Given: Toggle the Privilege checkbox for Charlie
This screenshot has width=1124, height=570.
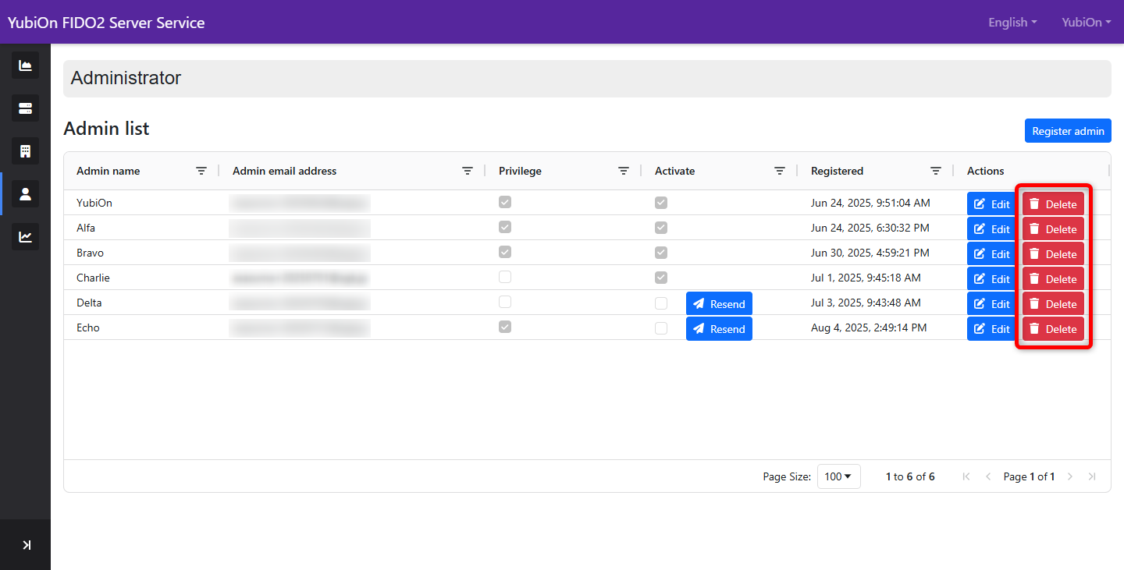Looking at the screenshot, I should pos(505,277).
